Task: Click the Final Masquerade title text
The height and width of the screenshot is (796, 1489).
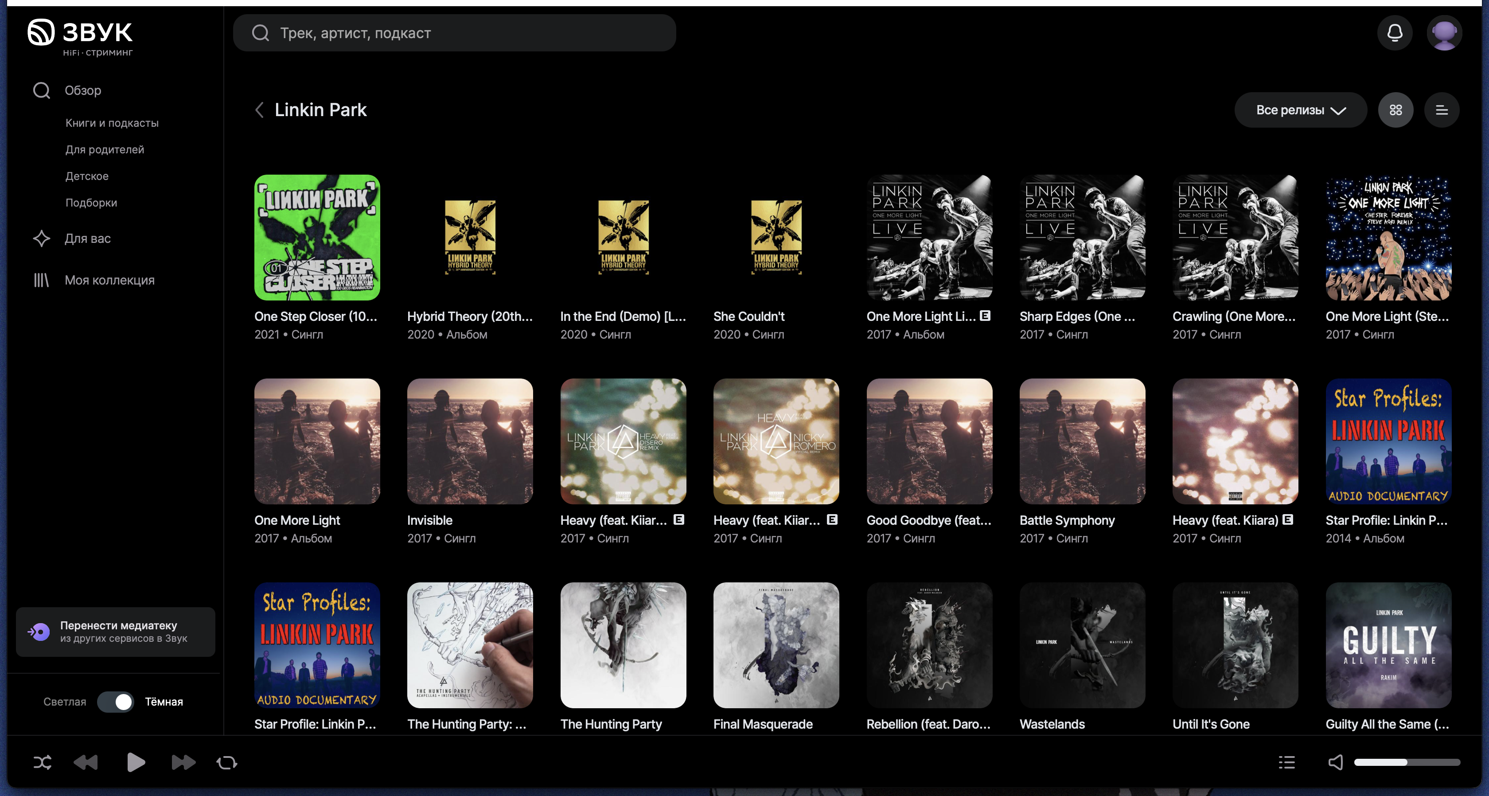Action: pyautogui.click(x=763, y=724)
